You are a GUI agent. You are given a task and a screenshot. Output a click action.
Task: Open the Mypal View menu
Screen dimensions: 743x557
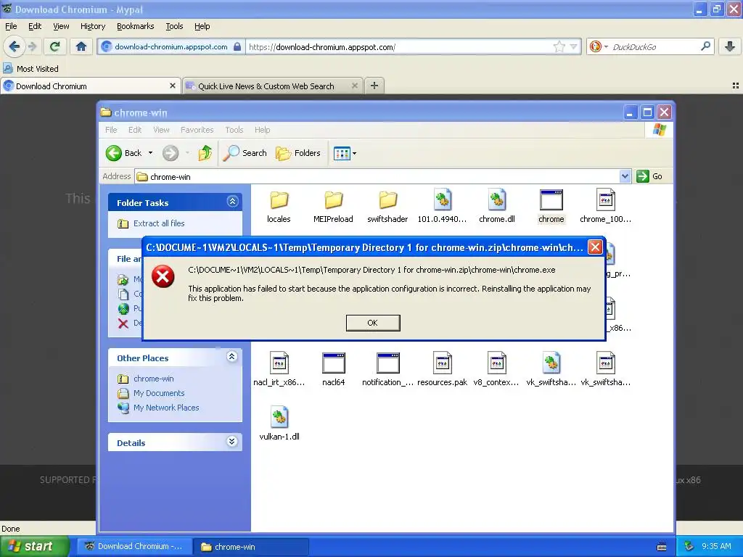[x=61, y=26]
